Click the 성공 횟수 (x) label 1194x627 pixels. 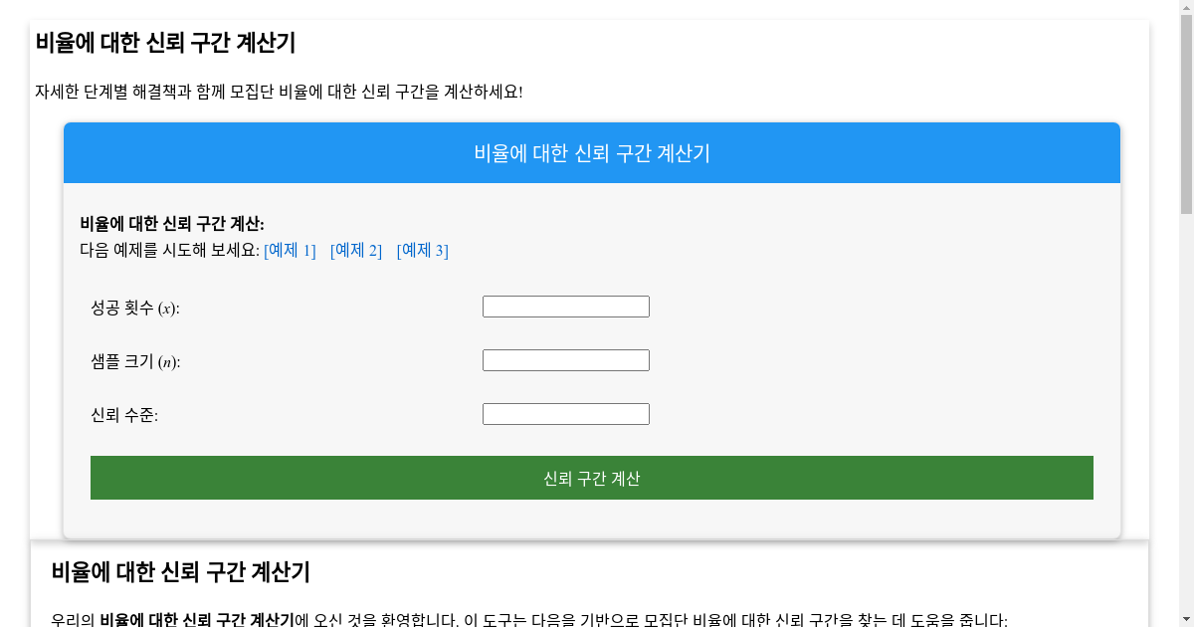pos(135,309)
